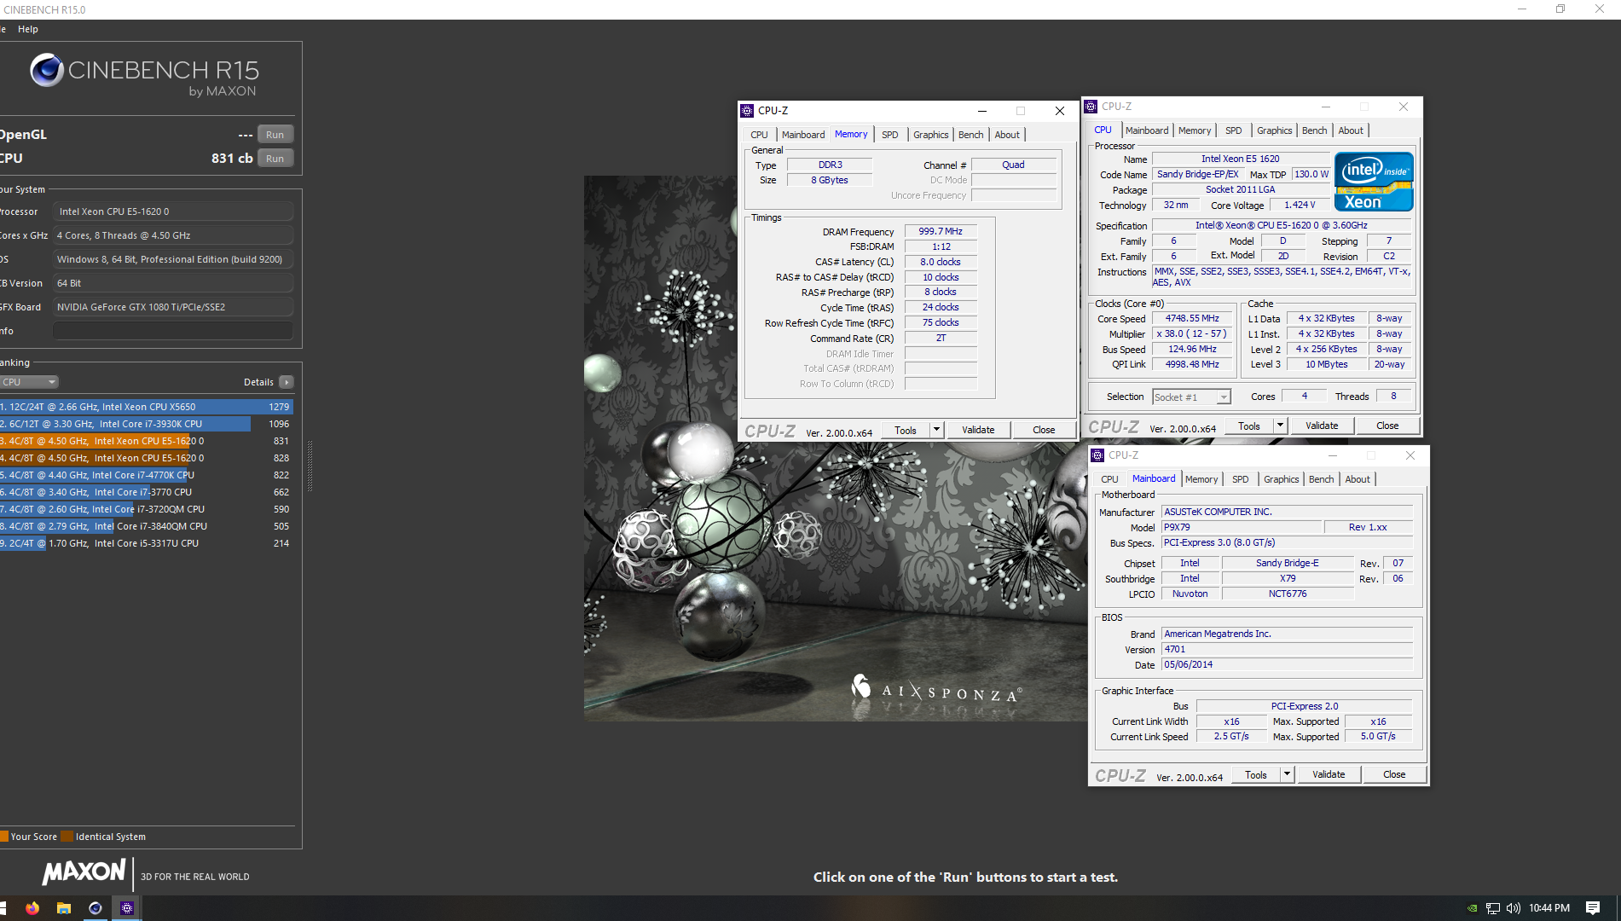The width and height of the screenshot is (1621, 921).
Task: Select ranking row Core i7-4770K CPU
Action: click(146, 475)
